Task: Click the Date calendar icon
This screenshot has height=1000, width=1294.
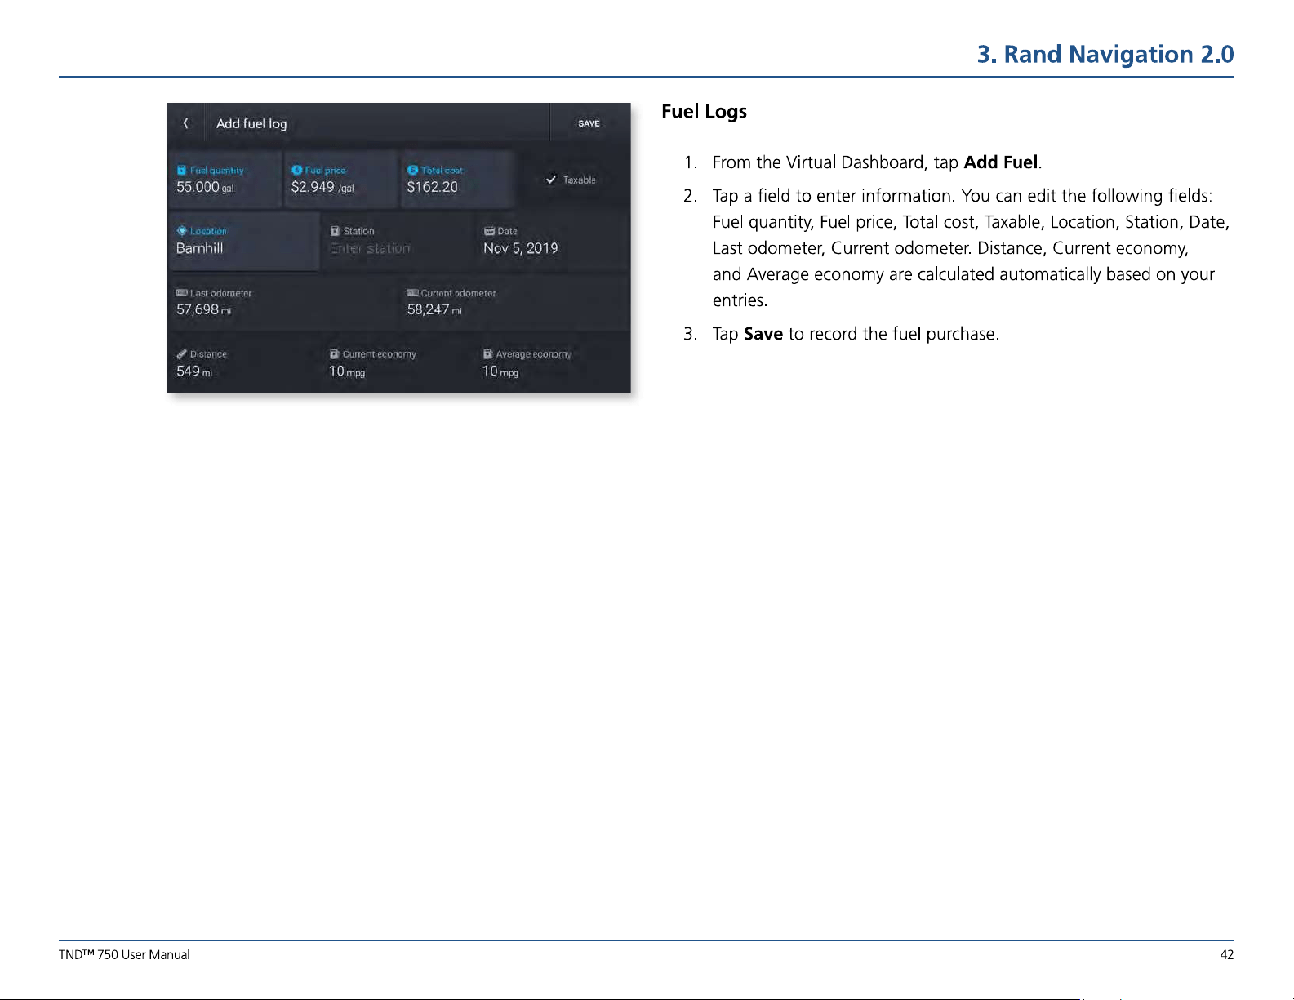Action: pos(489,231)
